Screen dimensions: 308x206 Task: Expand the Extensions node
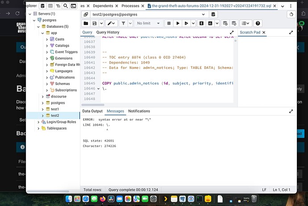click(x=47, y=59)
